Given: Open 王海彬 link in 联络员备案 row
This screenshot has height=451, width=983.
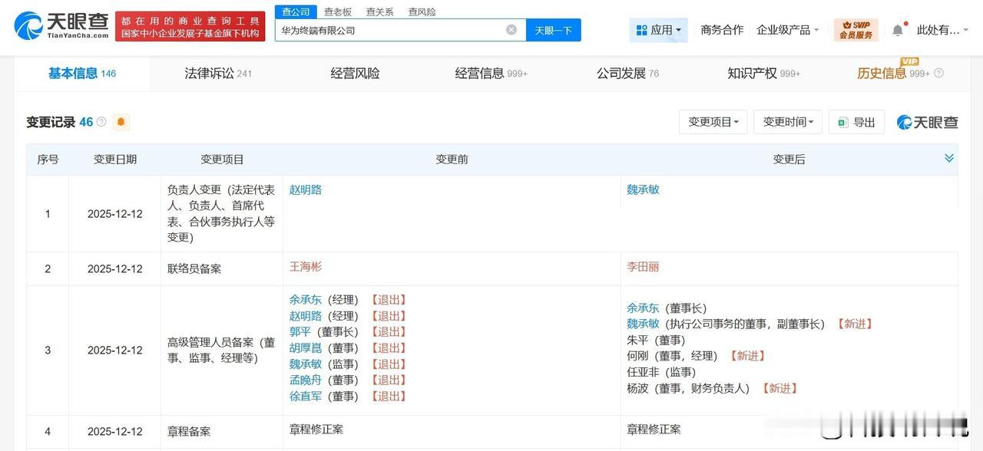Looking at the screenshot, I should [x=306, y=267].
